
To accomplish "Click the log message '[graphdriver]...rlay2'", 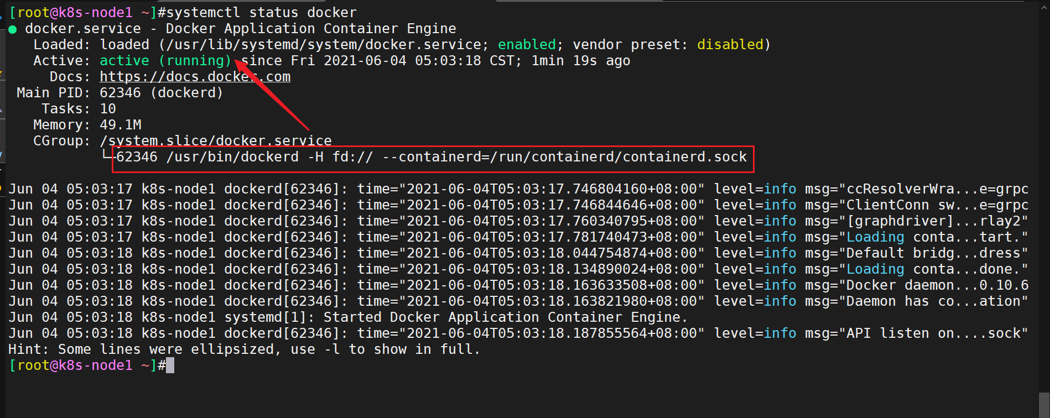I will click(x=933, y=221).
